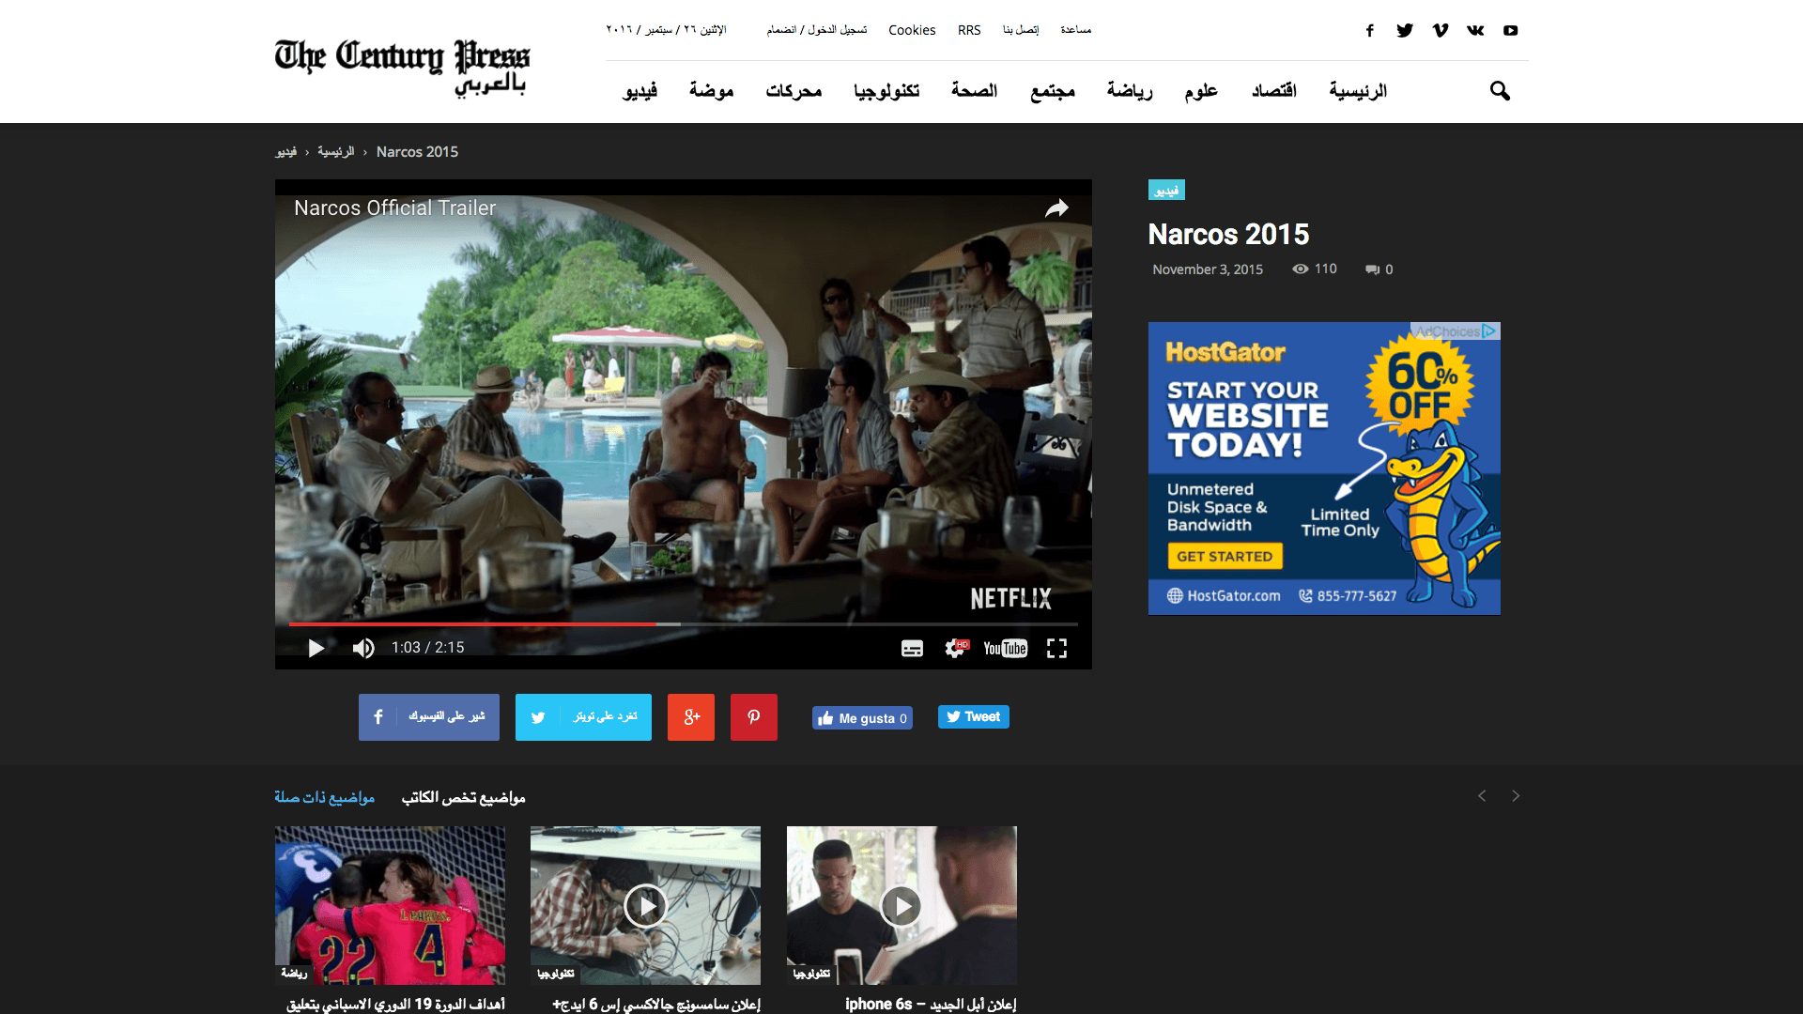Click the رياضة tag on football thumbnail
This screenshot has height=1014, width=1803.
point(294,974)
